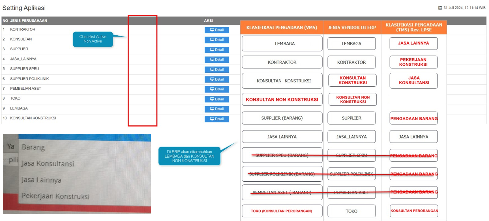View Detail for KONSULTAN KONSTRUKSI, row 10
Screen dimensions: 489x221
pos(217,119)
